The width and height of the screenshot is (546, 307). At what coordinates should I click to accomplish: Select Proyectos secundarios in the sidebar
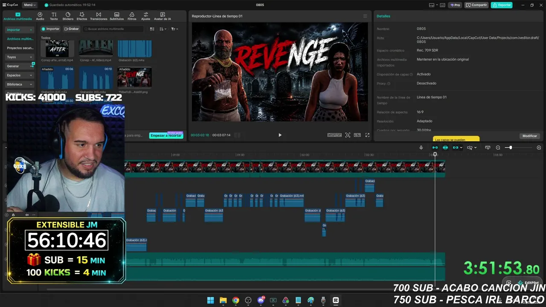pyautogui.click(x=20, y=48)
